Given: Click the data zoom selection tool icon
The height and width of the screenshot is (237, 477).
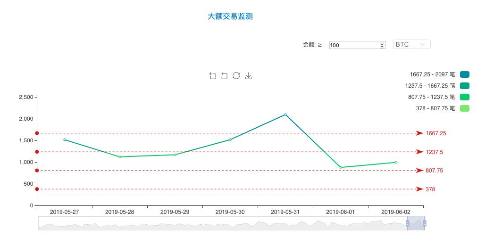Looking at the screenshot, I should (x=213, y=76).
